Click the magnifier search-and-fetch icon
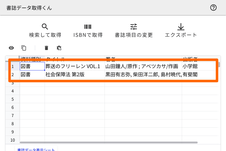 point(45,27)
